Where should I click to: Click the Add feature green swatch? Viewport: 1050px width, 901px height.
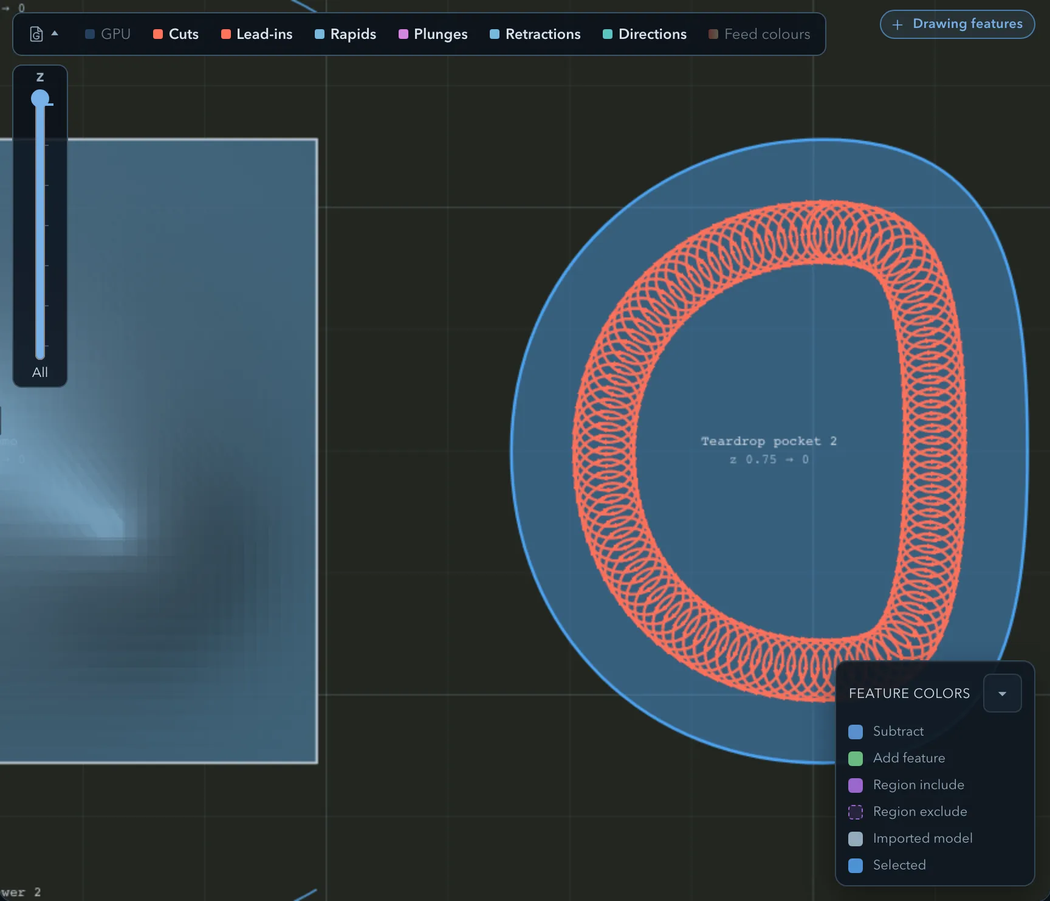(x=856, y=758)
